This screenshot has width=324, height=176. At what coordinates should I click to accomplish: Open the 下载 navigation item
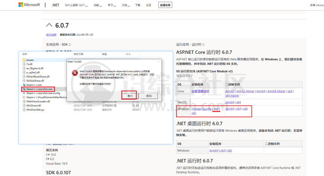point(138,5)
